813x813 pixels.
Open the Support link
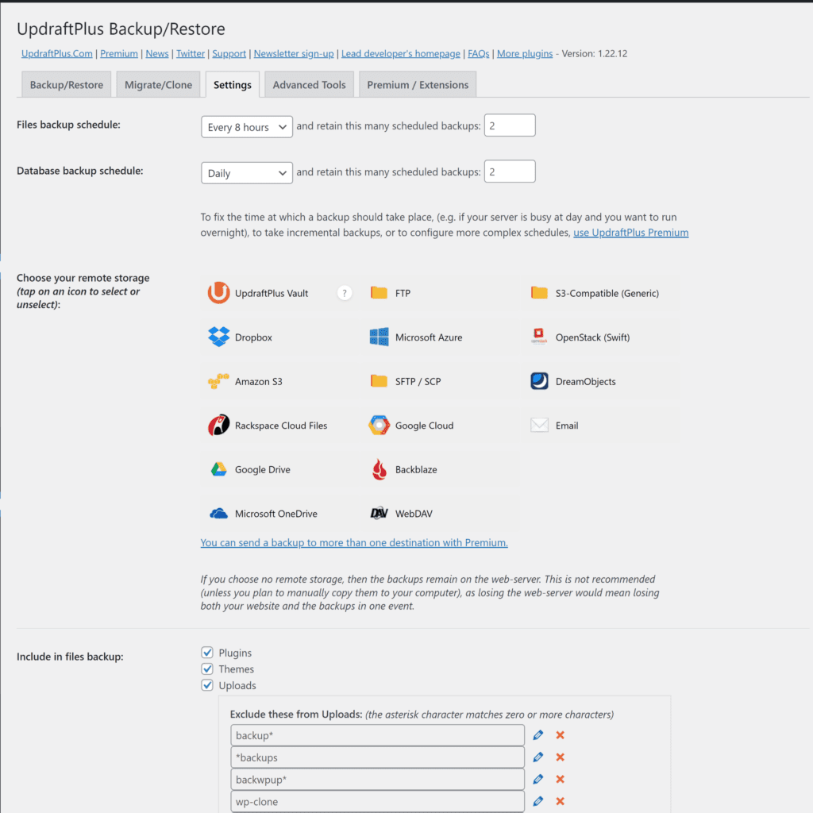229,53
